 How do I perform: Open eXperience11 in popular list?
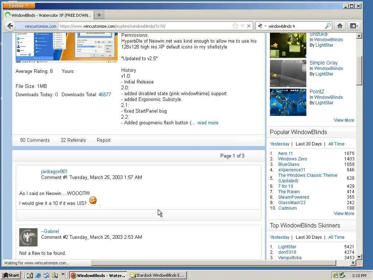tap(291, 170)
